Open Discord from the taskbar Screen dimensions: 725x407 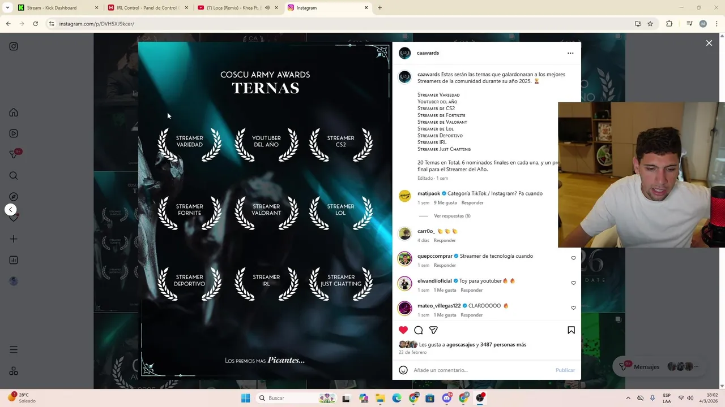447,398
